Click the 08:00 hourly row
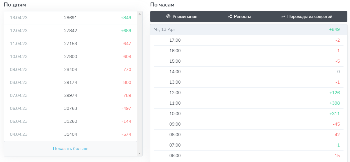The image size is (350, 162). pyautogui.click(x=249, y=135)
